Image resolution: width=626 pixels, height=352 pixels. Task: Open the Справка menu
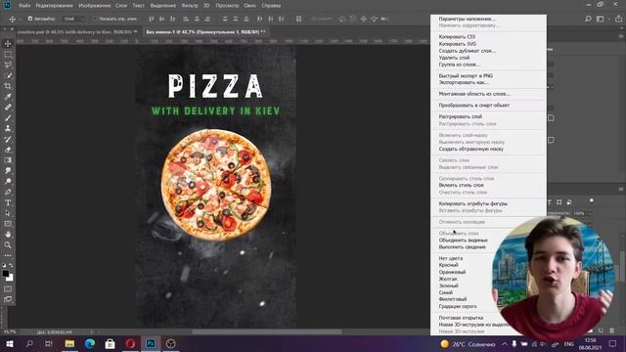click(271, 6)
